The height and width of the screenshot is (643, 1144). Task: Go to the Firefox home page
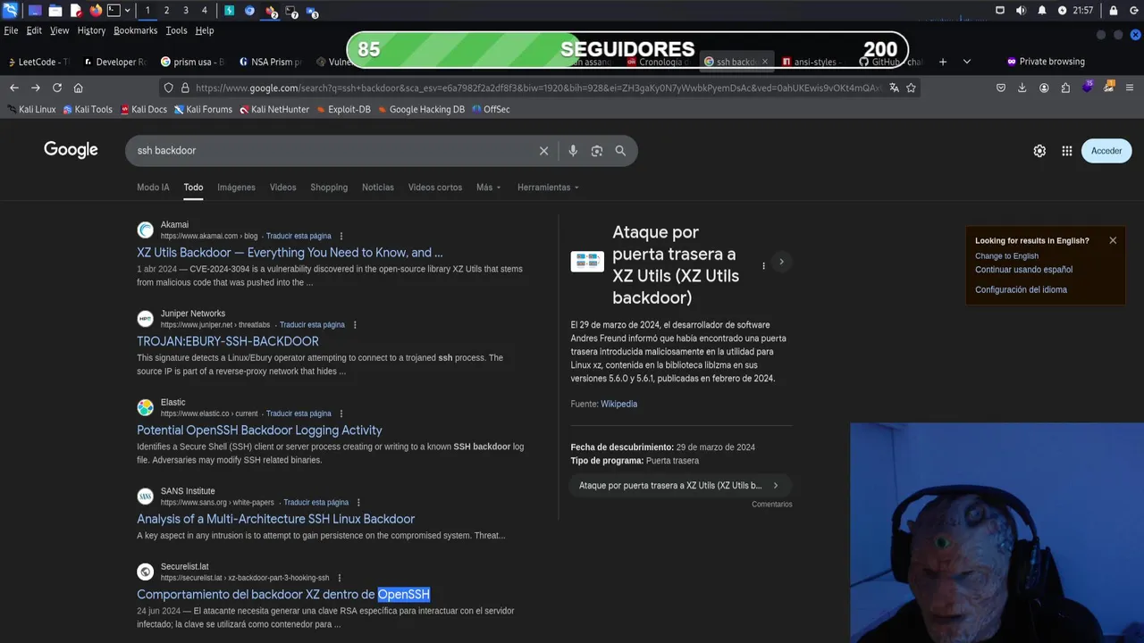point(78,88)
